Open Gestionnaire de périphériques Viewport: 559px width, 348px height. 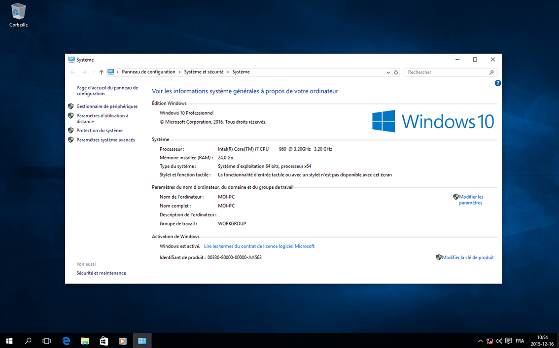click(107, 106)
